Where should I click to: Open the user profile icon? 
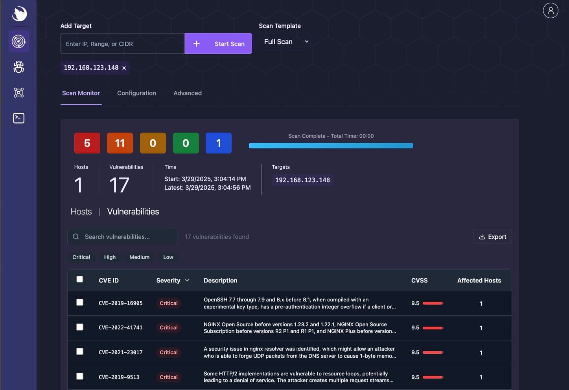coord(550,10)
